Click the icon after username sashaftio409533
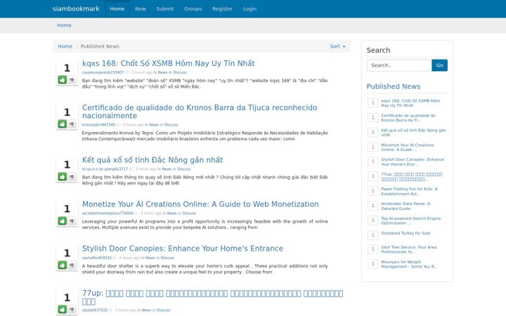This screenshot has height=316, width=506. coord(114,258)
